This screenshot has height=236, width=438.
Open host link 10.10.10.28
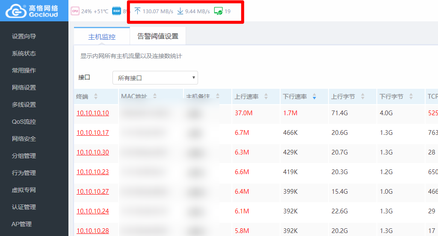(93, 231)
